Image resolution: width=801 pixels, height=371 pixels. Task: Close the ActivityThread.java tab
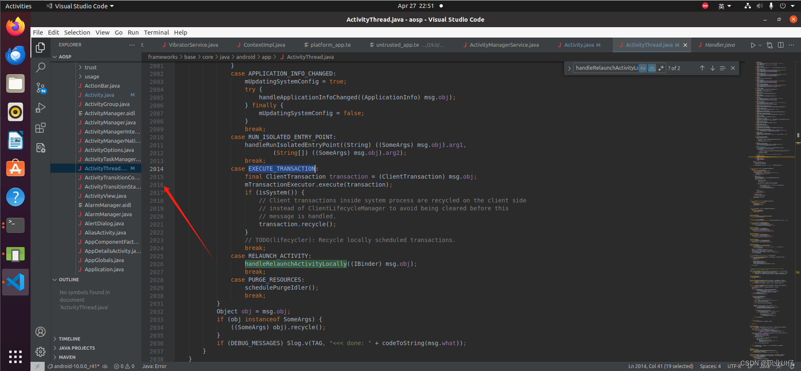[685, 45]
